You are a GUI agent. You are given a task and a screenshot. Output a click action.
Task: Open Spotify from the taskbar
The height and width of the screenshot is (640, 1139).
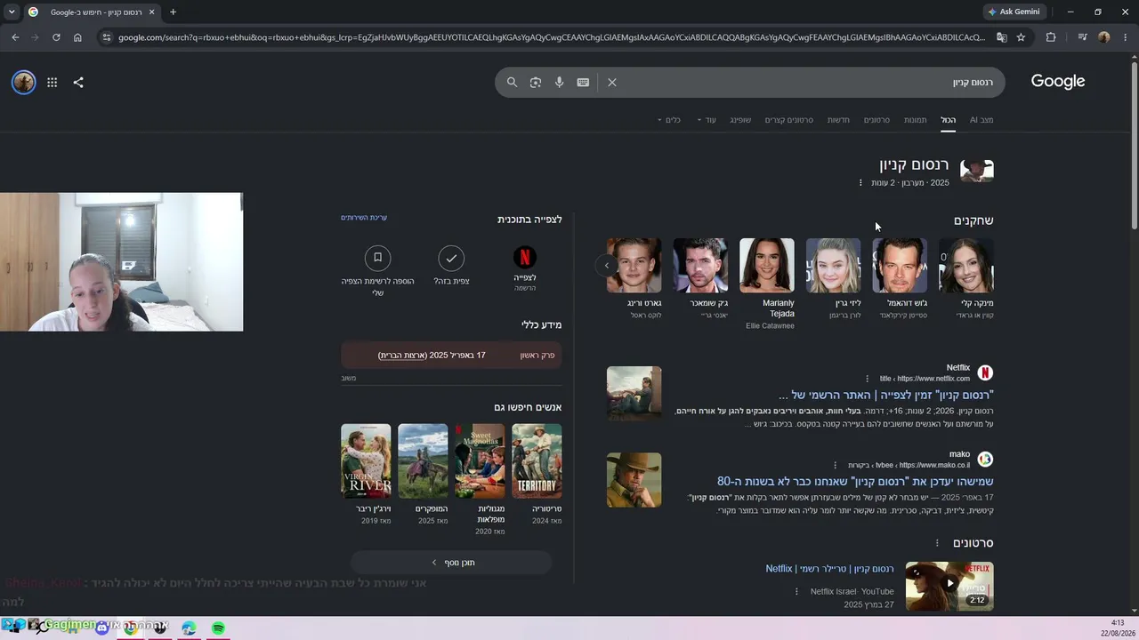(218, 628)
